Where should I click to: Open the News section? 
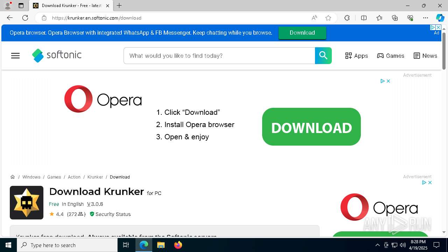425,56
